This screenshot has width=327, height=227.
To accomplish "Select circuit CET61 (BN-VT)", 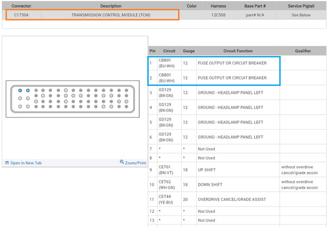I will [x=166, y=170].
